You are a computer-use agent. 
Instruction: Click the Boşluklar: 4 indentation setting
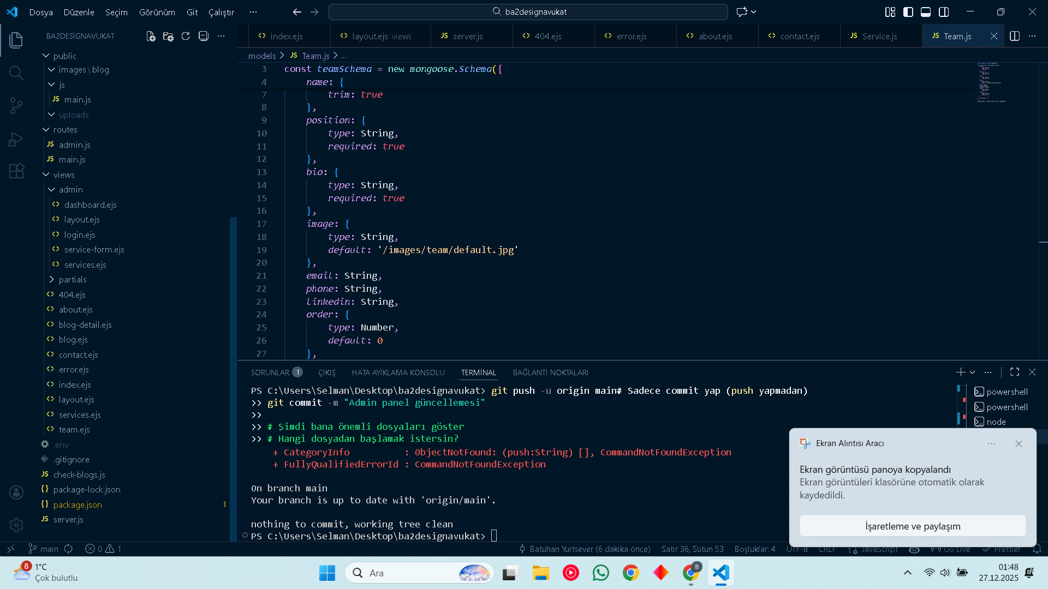click(x=754, y=549)
